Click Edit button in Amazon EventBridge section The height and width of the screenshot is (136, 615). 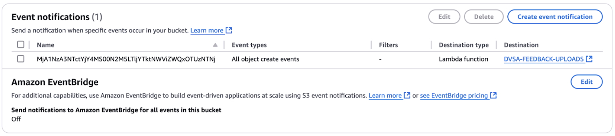586,82
